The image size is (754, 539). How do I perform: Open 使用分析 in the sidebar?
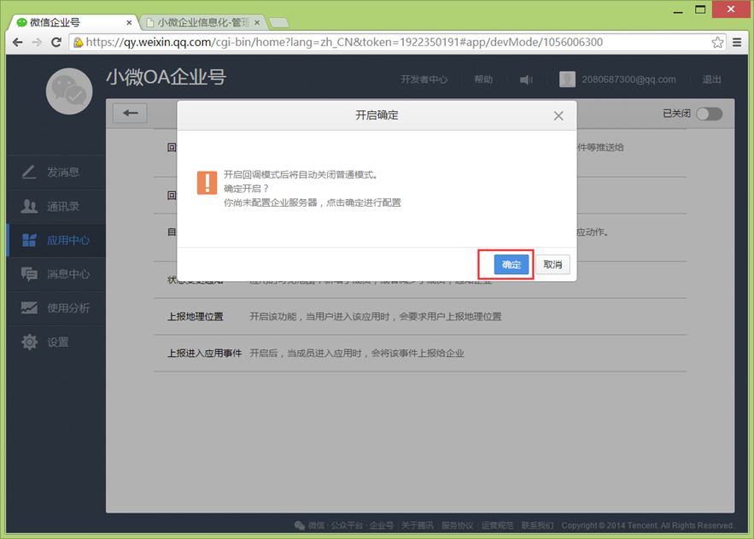[x=56, y=308]
